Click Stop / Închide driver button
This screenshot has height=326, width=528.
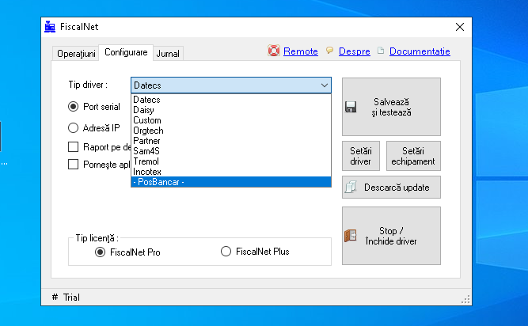click(x=391, y=236)
